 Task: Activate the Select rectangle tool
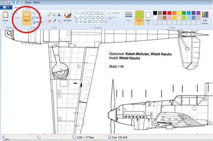(27, 15)
